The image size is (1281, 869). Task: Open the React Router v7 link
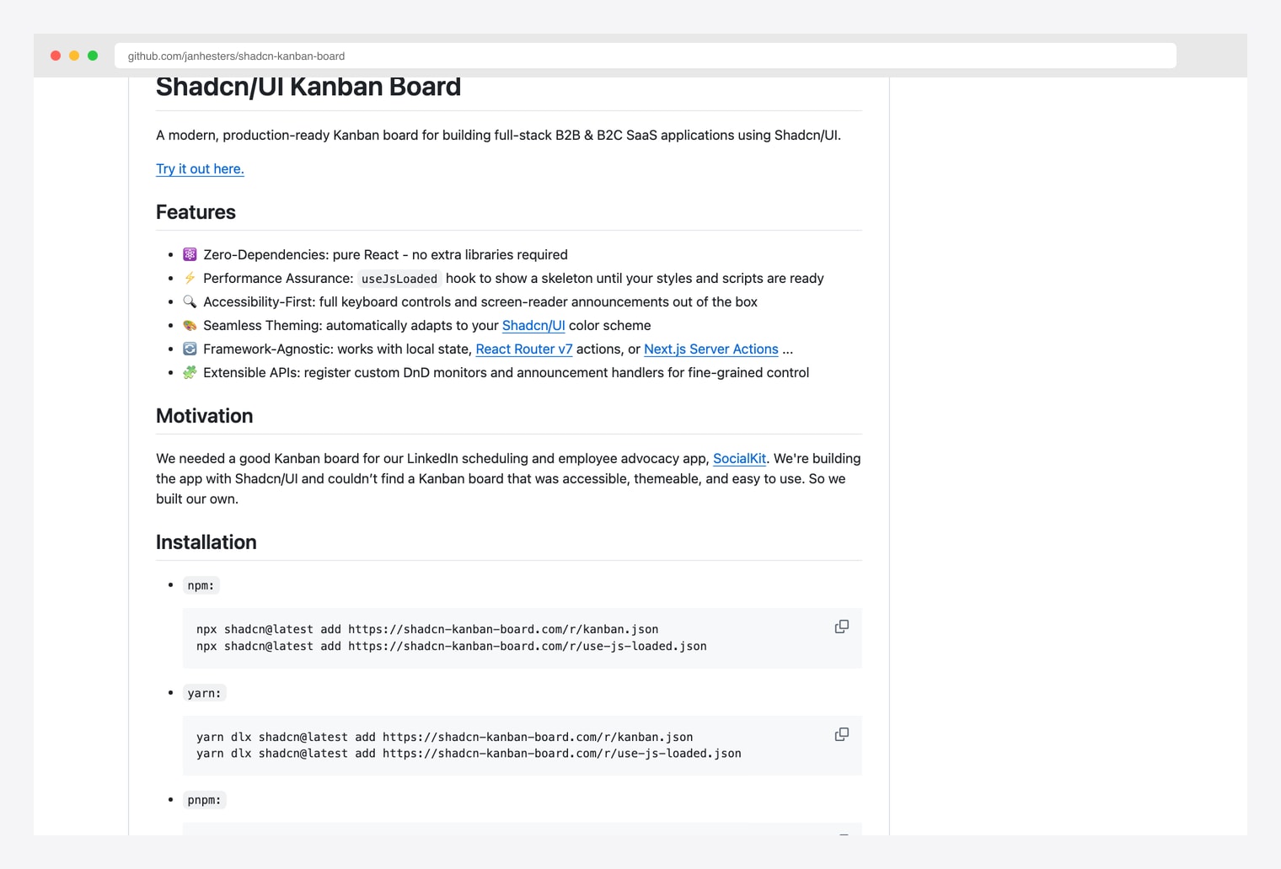524,349
